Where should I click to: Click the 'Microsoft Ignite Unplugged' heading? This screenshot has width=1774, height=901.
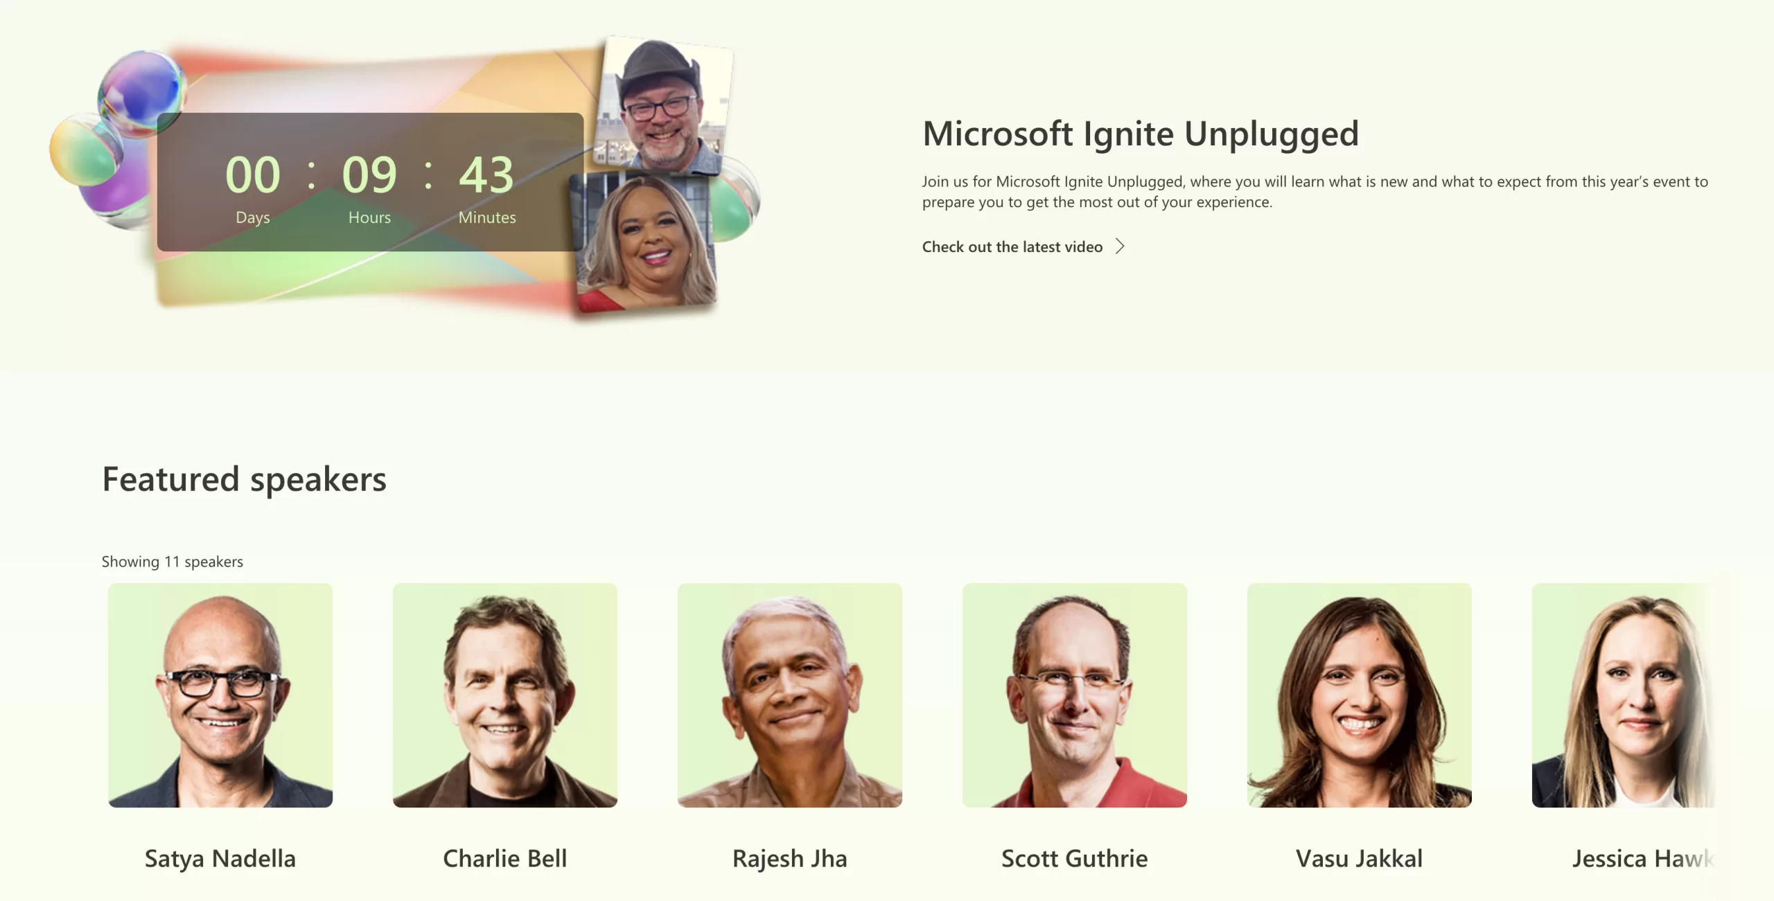coord(1141,134)
